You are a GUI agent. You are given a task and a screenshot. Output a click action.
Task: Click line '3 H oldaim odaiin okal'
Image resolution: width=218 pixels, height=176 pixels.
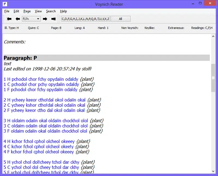[x=54, y=121]
